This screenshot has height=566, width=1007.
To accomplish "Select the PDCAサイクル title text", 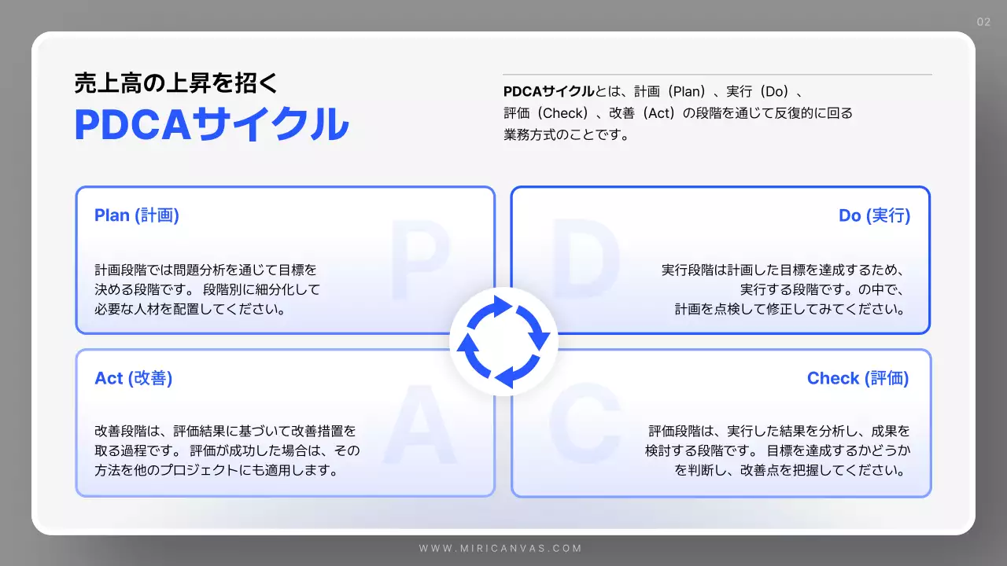I will coord(210,124).
